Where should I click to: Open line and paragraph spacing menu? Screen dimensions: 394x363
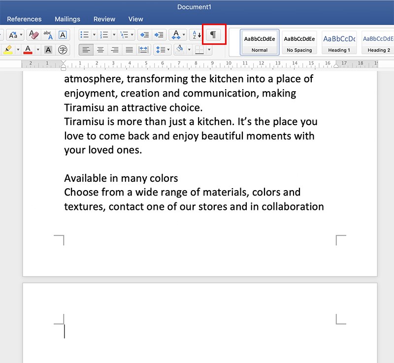[163, 50]
